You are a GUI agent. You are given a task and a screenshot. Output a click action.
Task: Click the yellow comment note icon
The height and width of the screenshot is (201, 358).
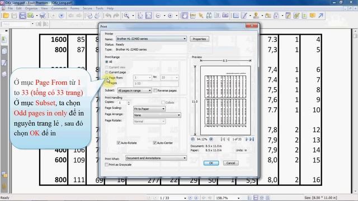313,16
